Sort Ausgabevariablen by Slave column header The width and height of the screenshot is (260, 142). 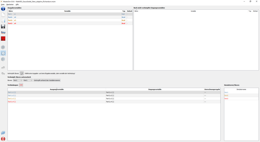(x=11, y=11)
